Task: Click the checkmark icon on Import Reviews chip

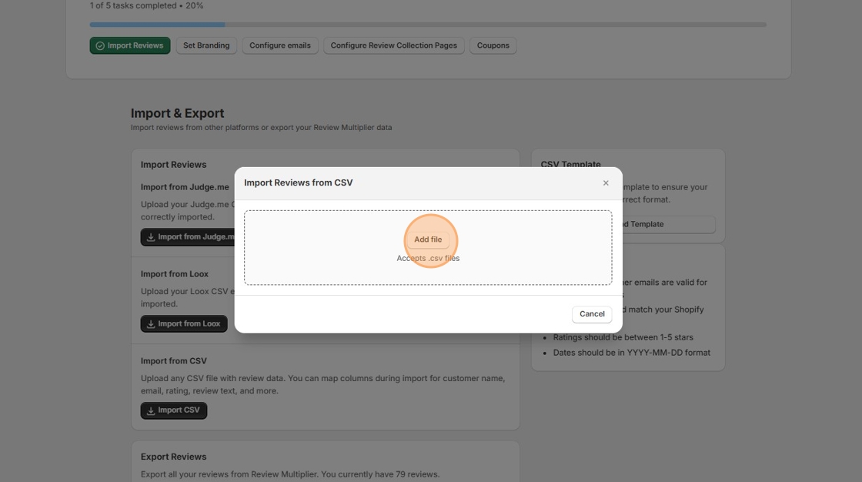Action: [100, 45]
